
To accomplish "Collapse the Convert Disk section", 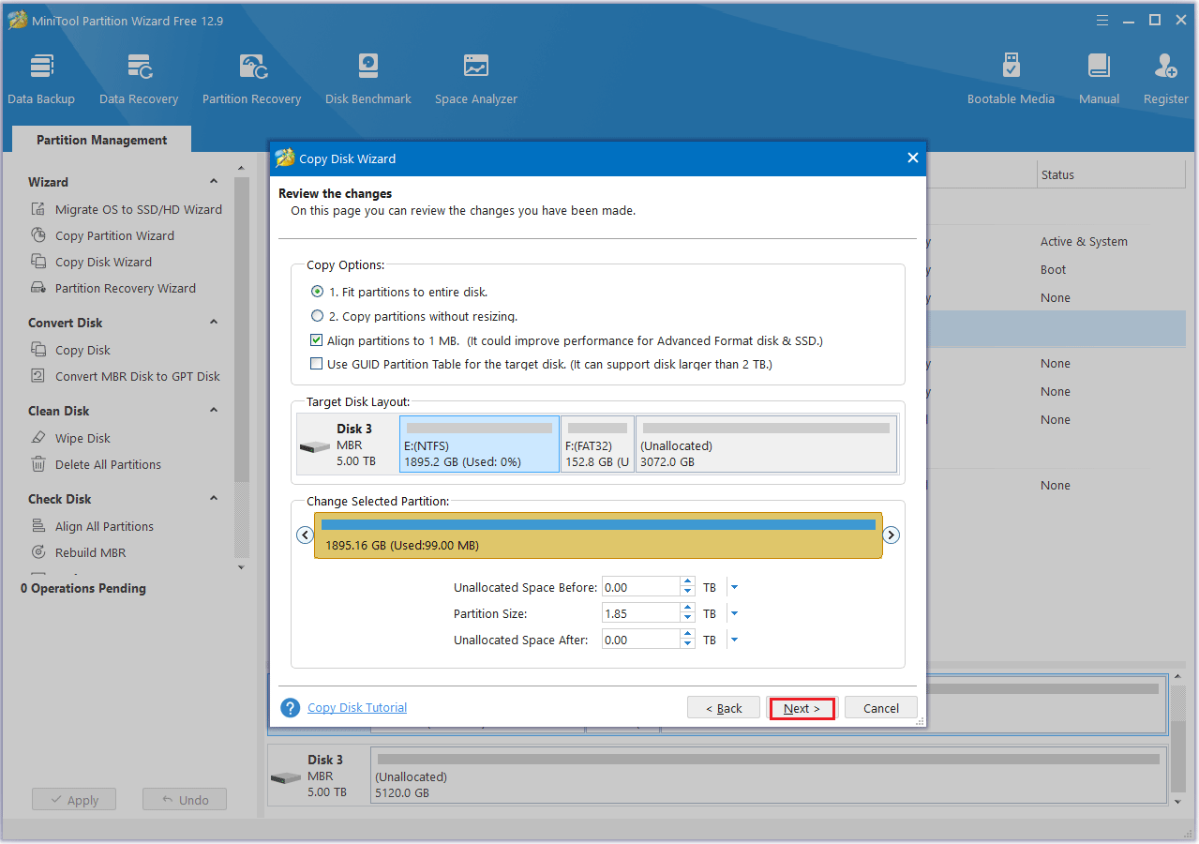I will (x=214, y=323).
